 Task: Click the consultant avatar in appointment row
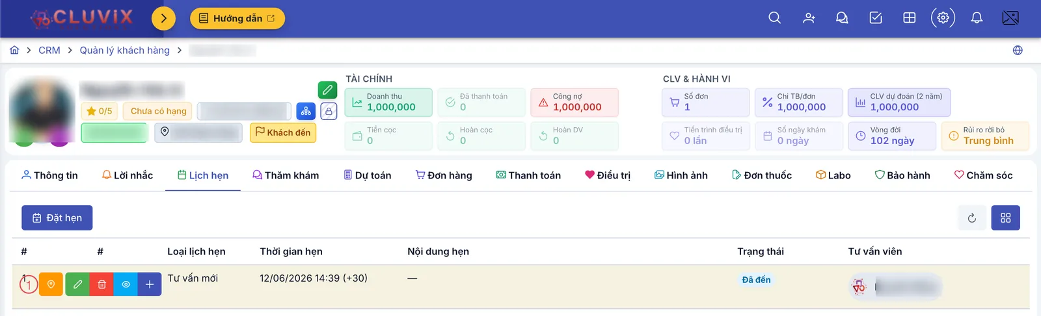pos(859,286)
